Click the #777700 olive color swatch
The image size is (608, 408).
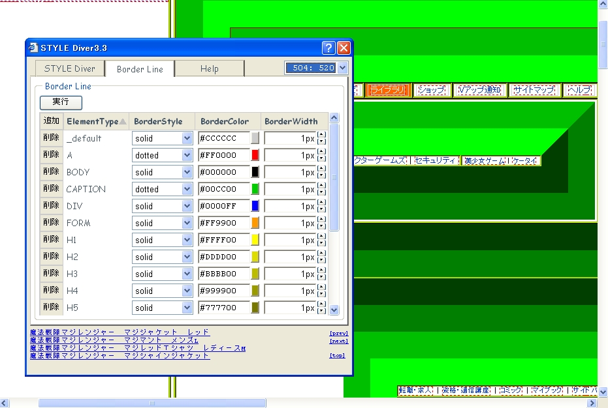(255, 308)
